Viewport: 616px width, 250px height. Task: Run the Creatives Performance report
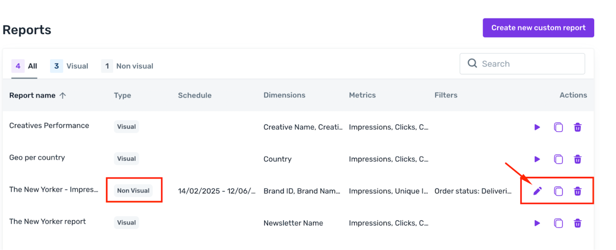pos(537,127)
